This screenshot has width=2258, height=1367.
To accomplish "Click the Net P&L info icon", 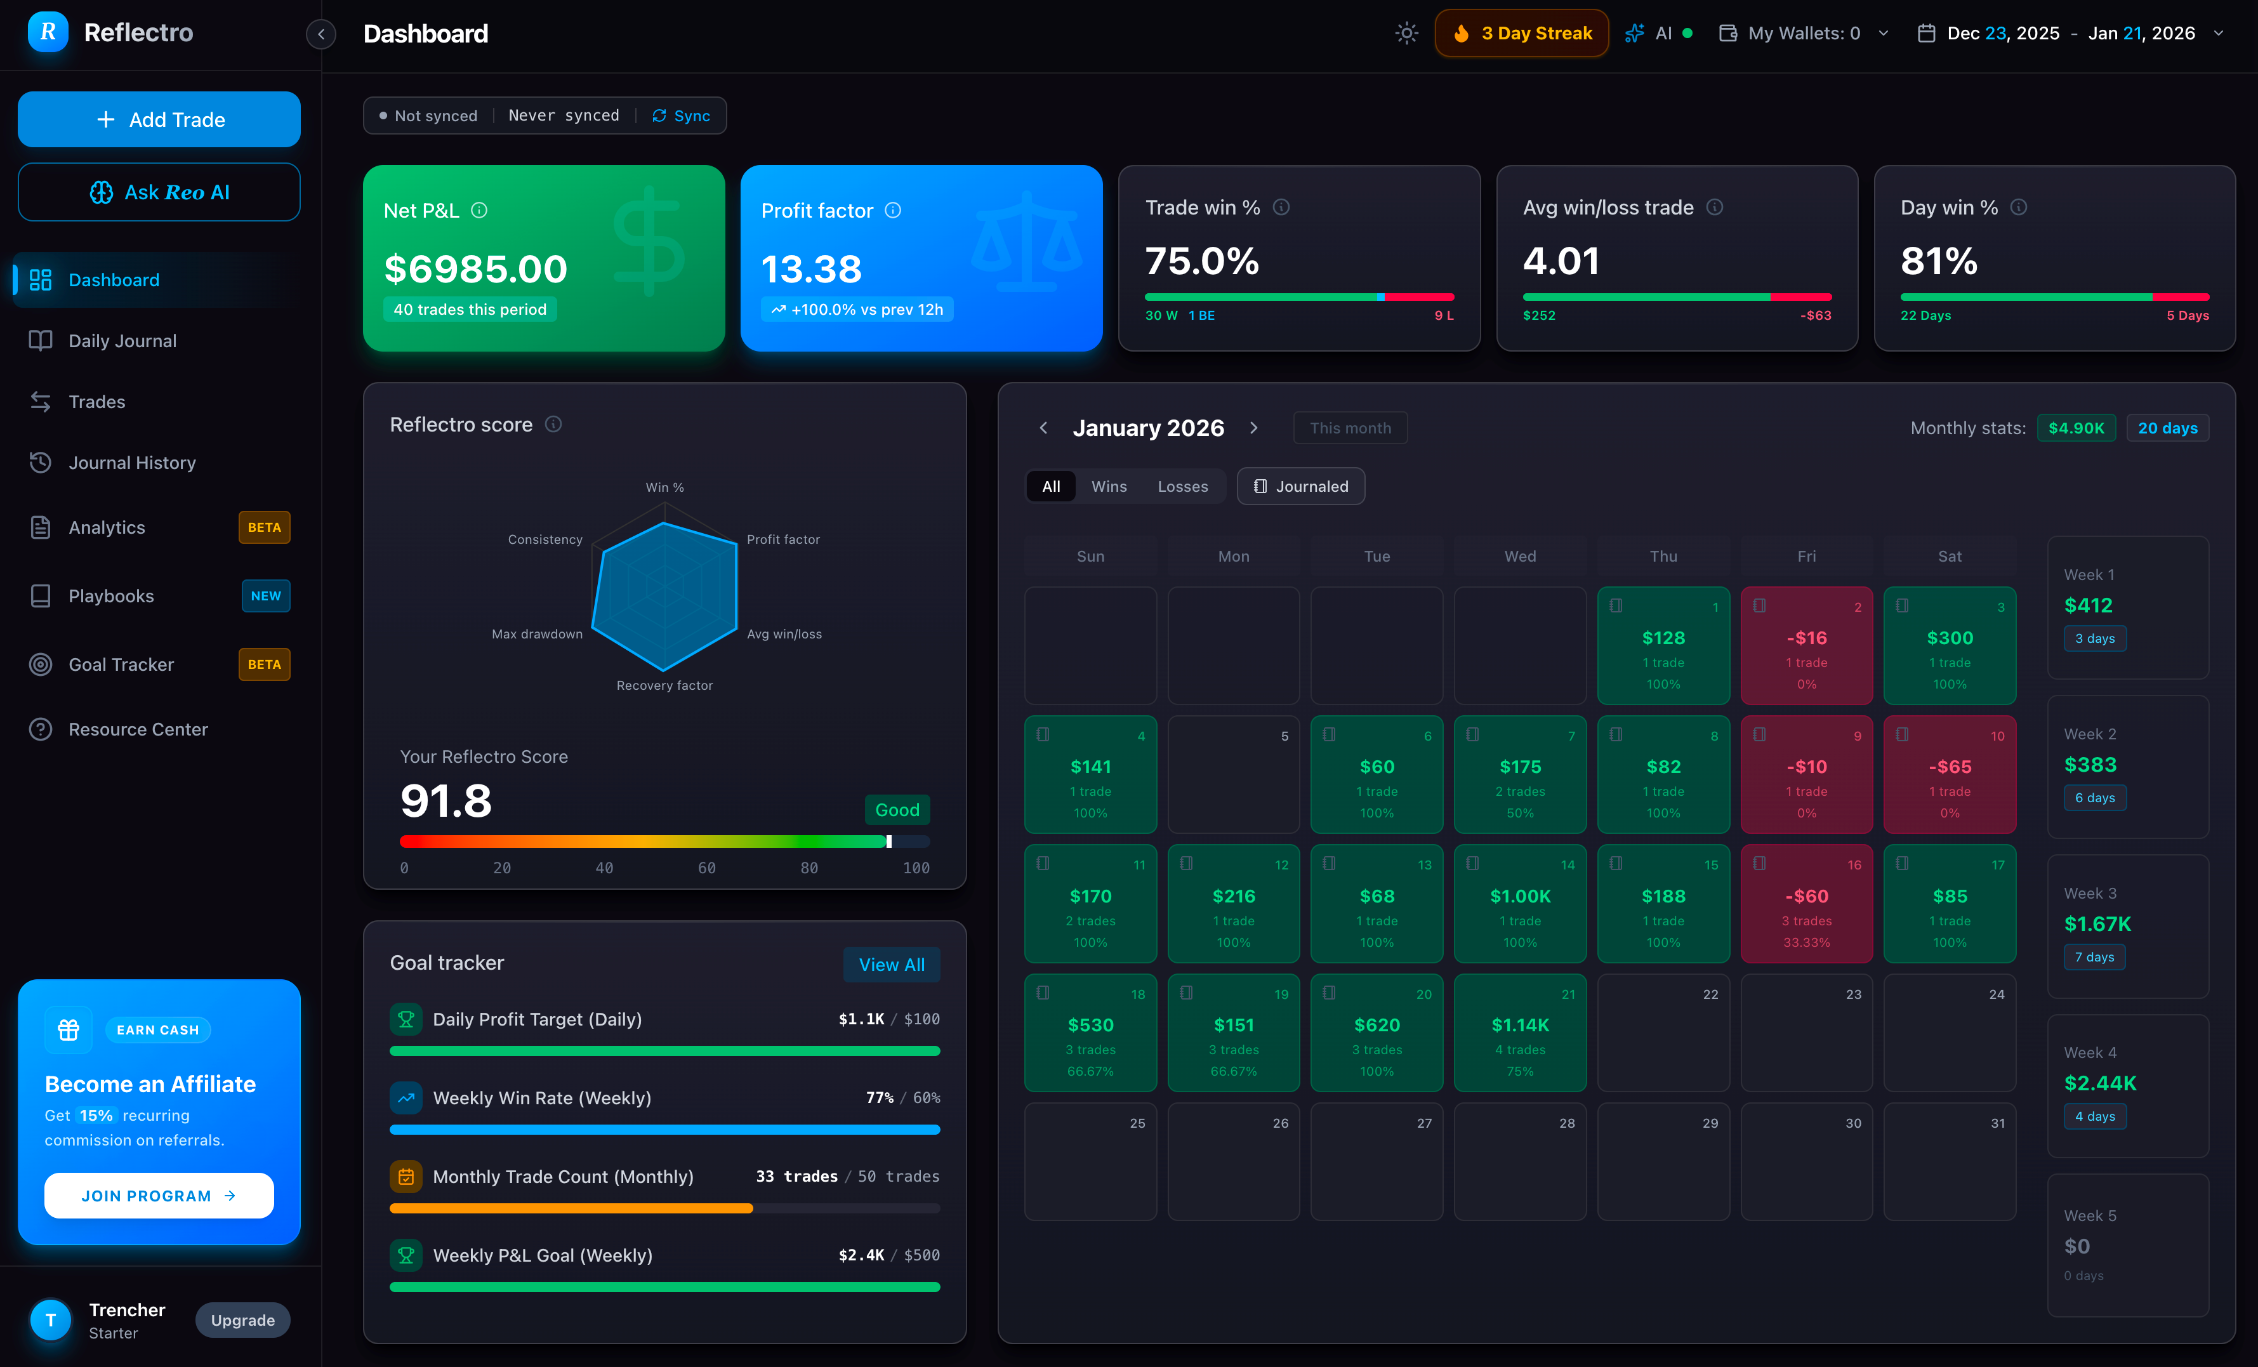I will pos(479,210).
